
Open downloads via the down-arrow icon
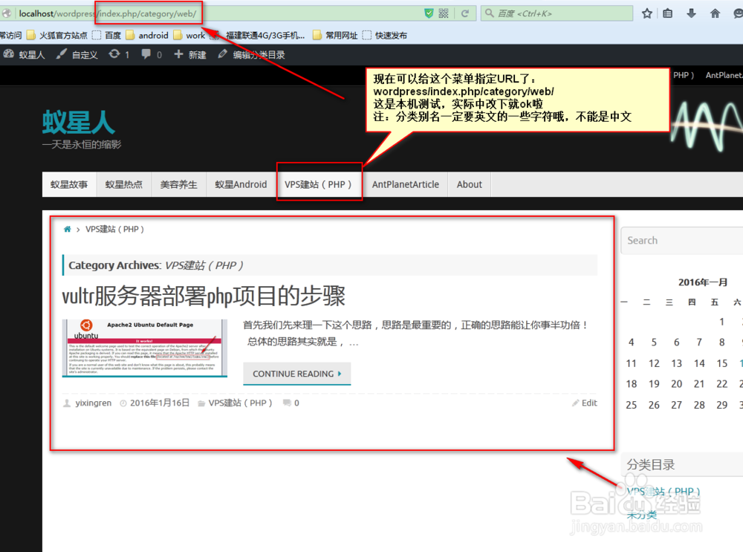click(x=692, y=13)
